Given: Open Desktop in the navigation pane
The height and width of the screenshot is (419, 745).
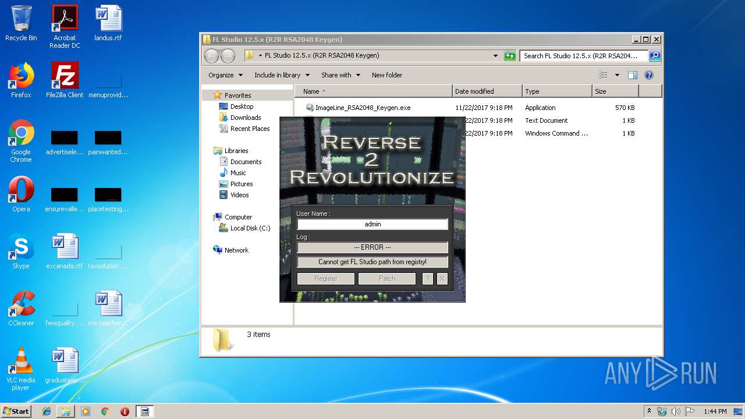Looking at the screenshot, I should pos(242,106).
